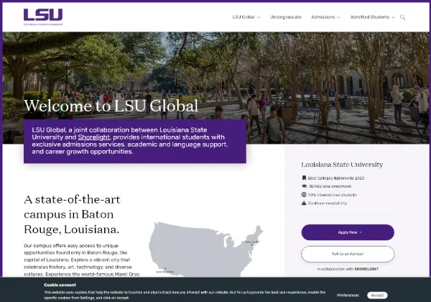The height and width of the screenshot is (302, 431).
Task: Open the Admitted Students dropdown menu
Action: pyautogui.click(x=372, y=17)
